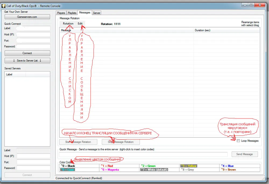Click the Gameservers.com button
Viewport: 269px width, 184px height.
coord(27,17)
